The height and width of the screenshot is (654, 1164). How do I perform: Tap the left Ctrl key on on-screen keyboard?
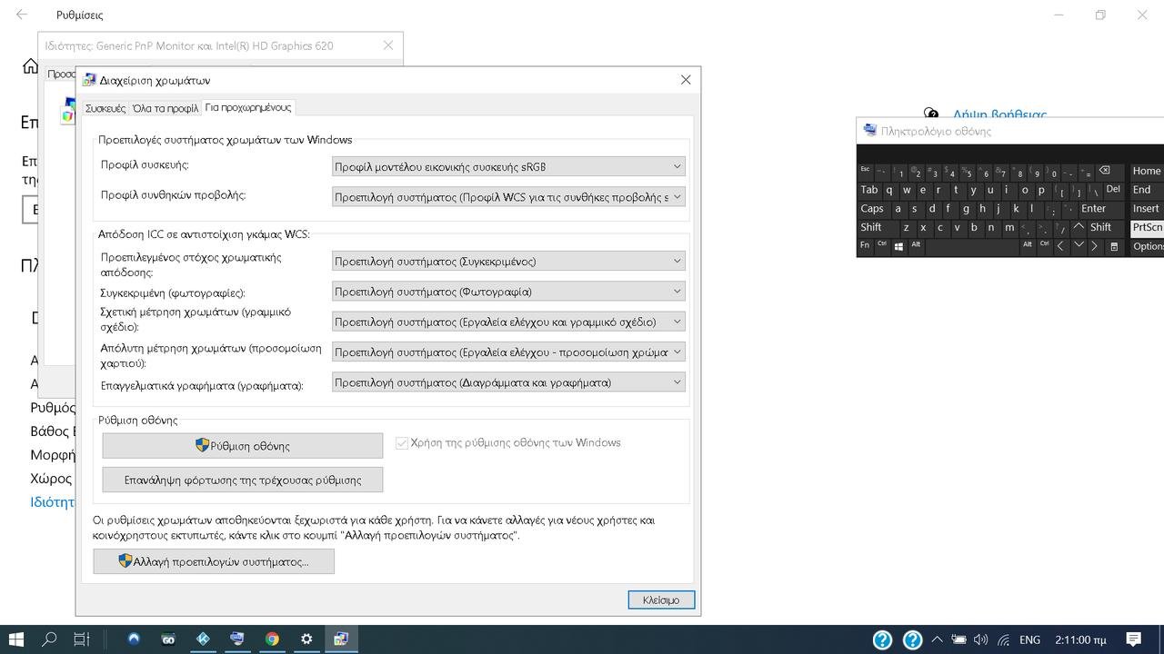(882, 246)
